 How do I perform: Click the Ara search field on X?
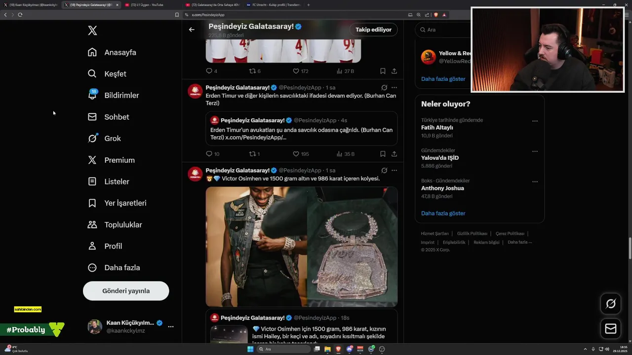click(x=442, y=30)
